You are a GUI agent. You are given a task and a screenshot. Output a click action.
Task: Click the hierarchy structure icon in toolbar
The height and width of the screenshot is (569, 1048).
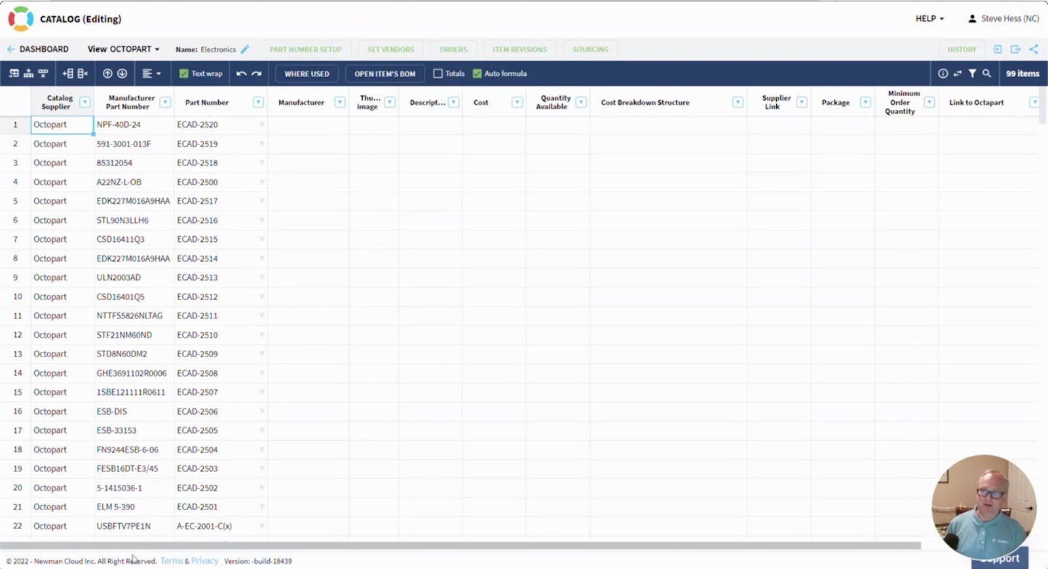tap(28, 74)
